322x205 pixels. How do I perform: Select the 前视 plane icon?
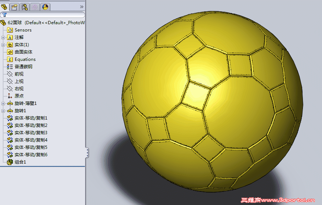click(10, 74)
